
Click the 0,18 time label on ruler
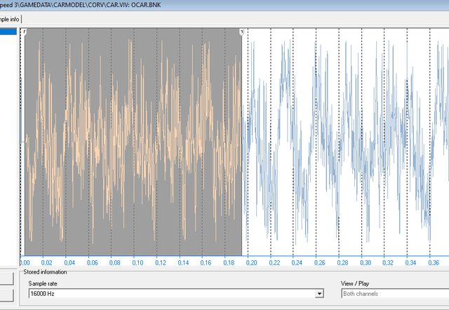[x=229, y=262]
